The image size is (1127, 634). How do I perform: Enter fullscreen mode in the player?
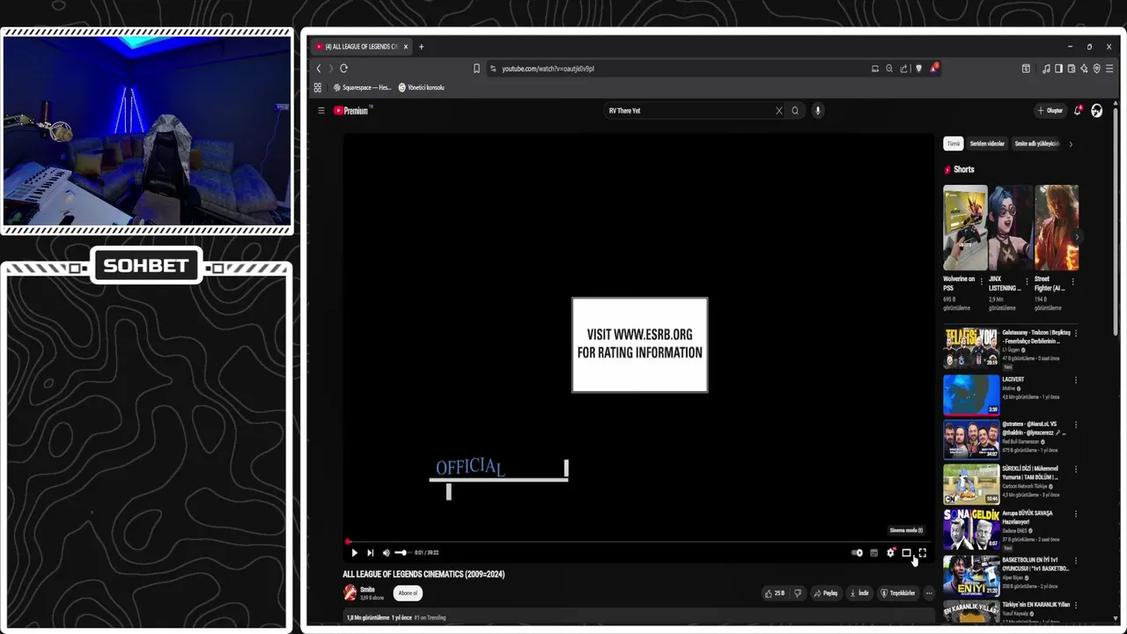922,553
